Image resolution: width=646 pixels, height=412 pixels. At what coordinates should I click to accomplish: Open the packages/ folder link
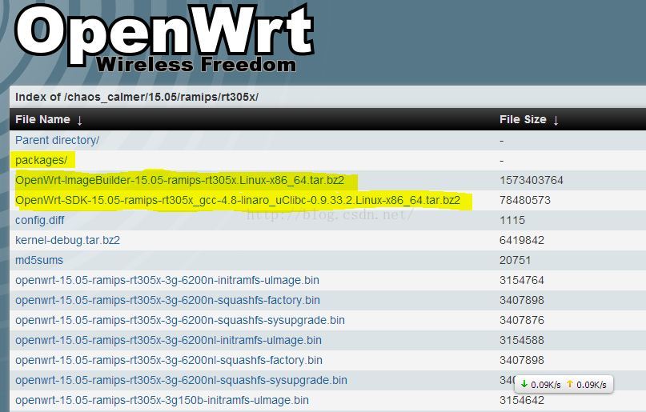click(x=41, y=160)
